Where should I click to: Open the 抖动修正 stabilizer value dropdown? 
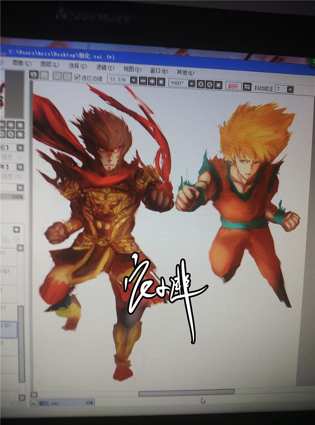pos(290,90)
